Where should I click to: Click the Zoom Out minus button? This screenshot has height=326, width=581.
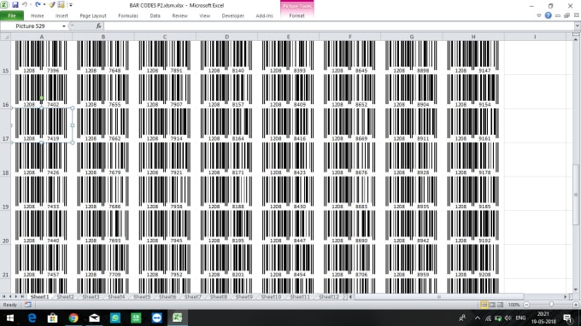coord(526,305)
